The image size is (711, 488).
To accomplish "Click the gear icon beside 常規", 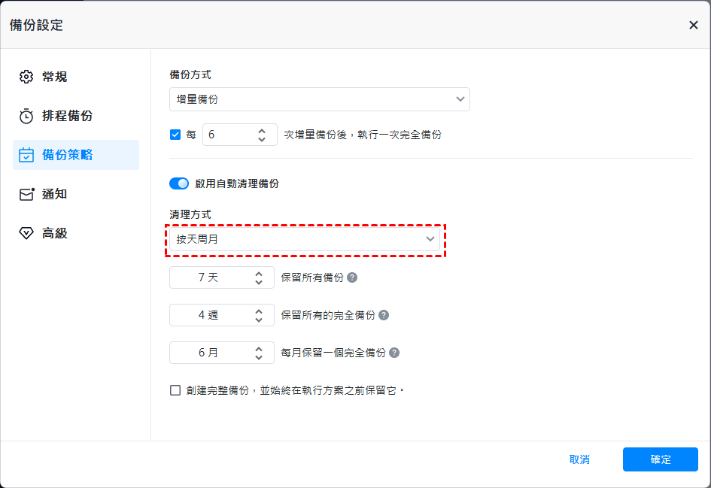I will coord(26,77).
